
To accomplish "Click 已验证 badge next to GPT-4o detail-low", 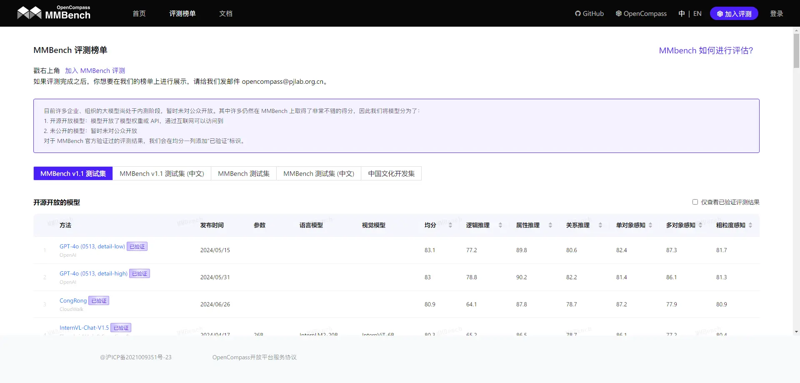I will point(137,246).
